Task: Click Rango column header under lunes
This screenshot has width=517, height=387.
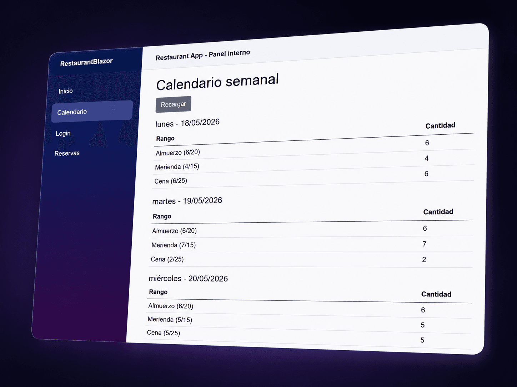Action: [165, 139]
